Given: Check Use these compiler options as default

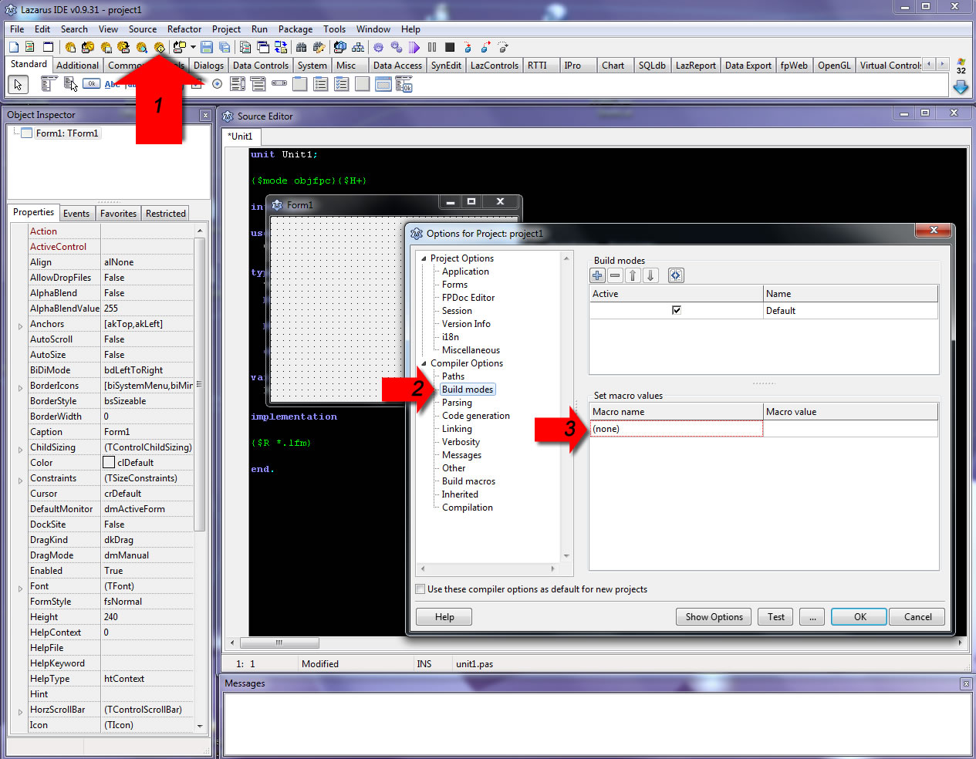Looking at the screenshot, I should pos(420,589).
